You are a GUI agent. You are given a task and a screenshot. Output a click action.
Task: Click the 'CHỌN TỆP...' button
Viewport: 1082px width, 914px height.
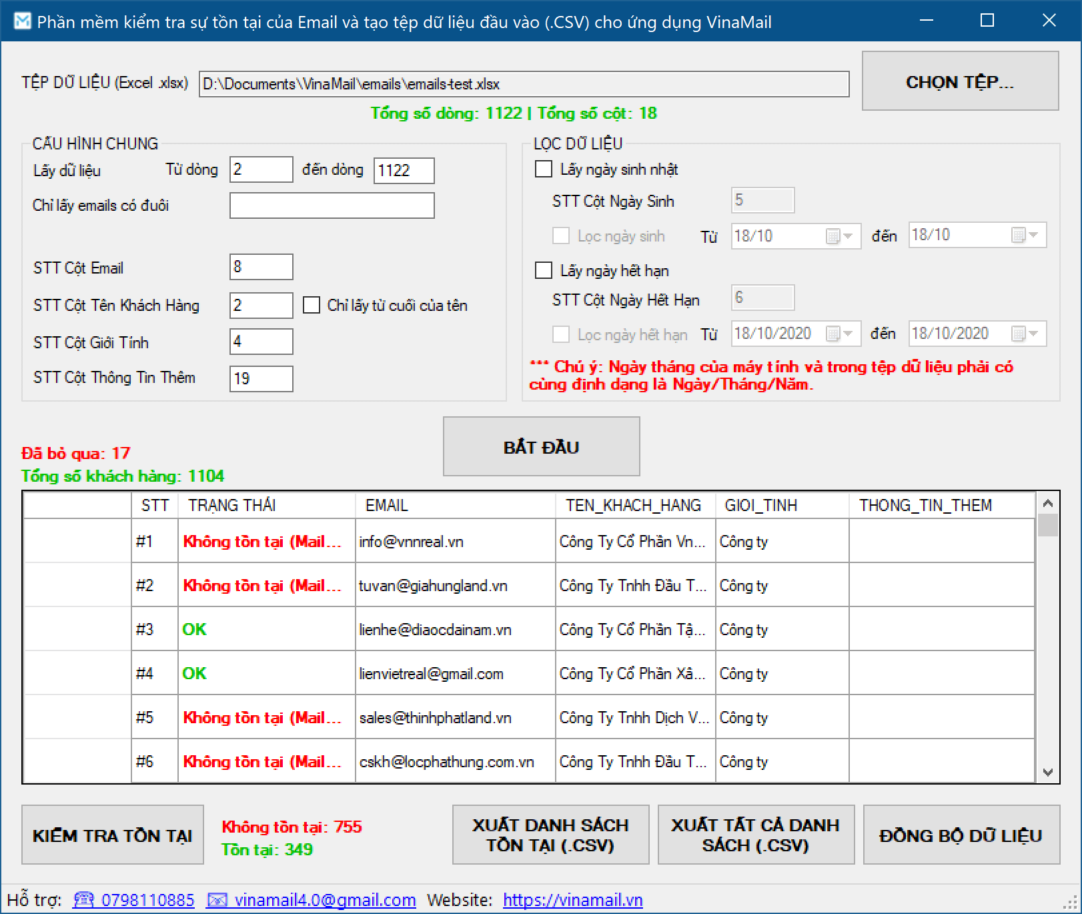coord(959,81)
